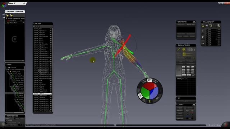Image resolution: width=230 pixels, height=129 pixels.
Task: Collapse the Transform panel
Action: (x=202, y=22)
